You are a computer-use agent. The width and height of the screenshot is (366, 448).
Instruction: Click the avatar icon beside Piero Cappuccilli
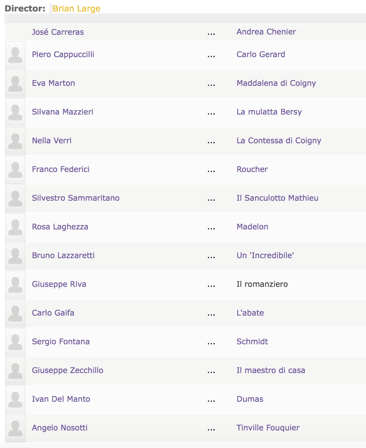15,55
